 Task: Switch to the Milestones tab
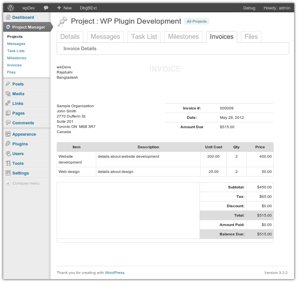(x=183, y=37)
